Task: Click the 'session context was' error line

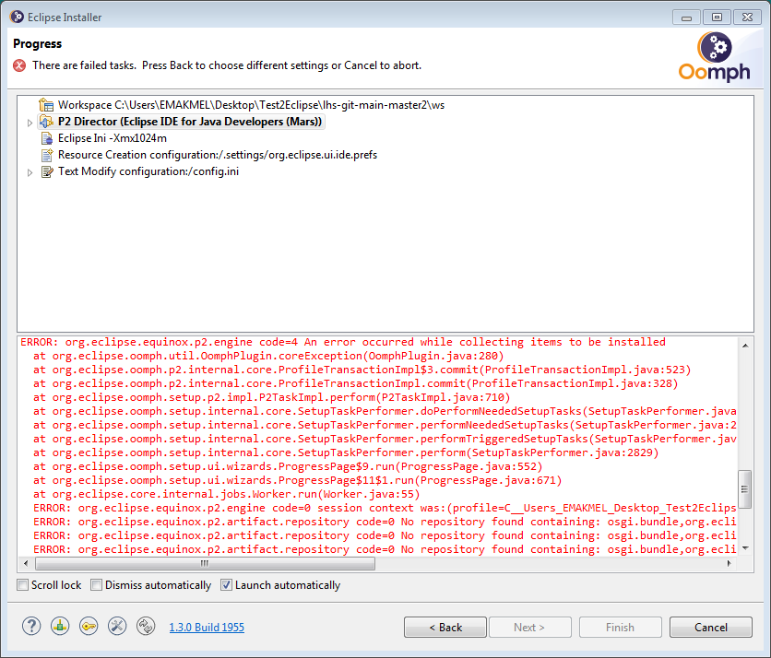Action: 385,508
